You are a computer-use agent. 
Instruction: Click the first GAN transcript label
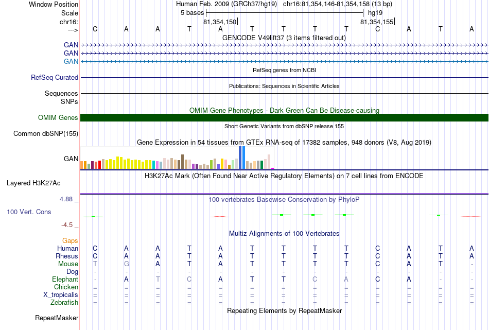click(x=71, y=45)
